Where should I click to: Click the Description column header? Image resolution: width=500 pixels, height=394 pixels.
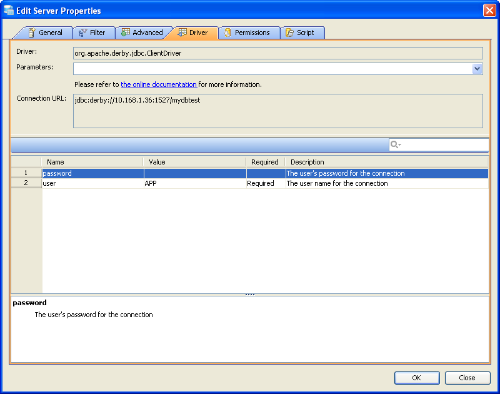(x=386, y=162)
